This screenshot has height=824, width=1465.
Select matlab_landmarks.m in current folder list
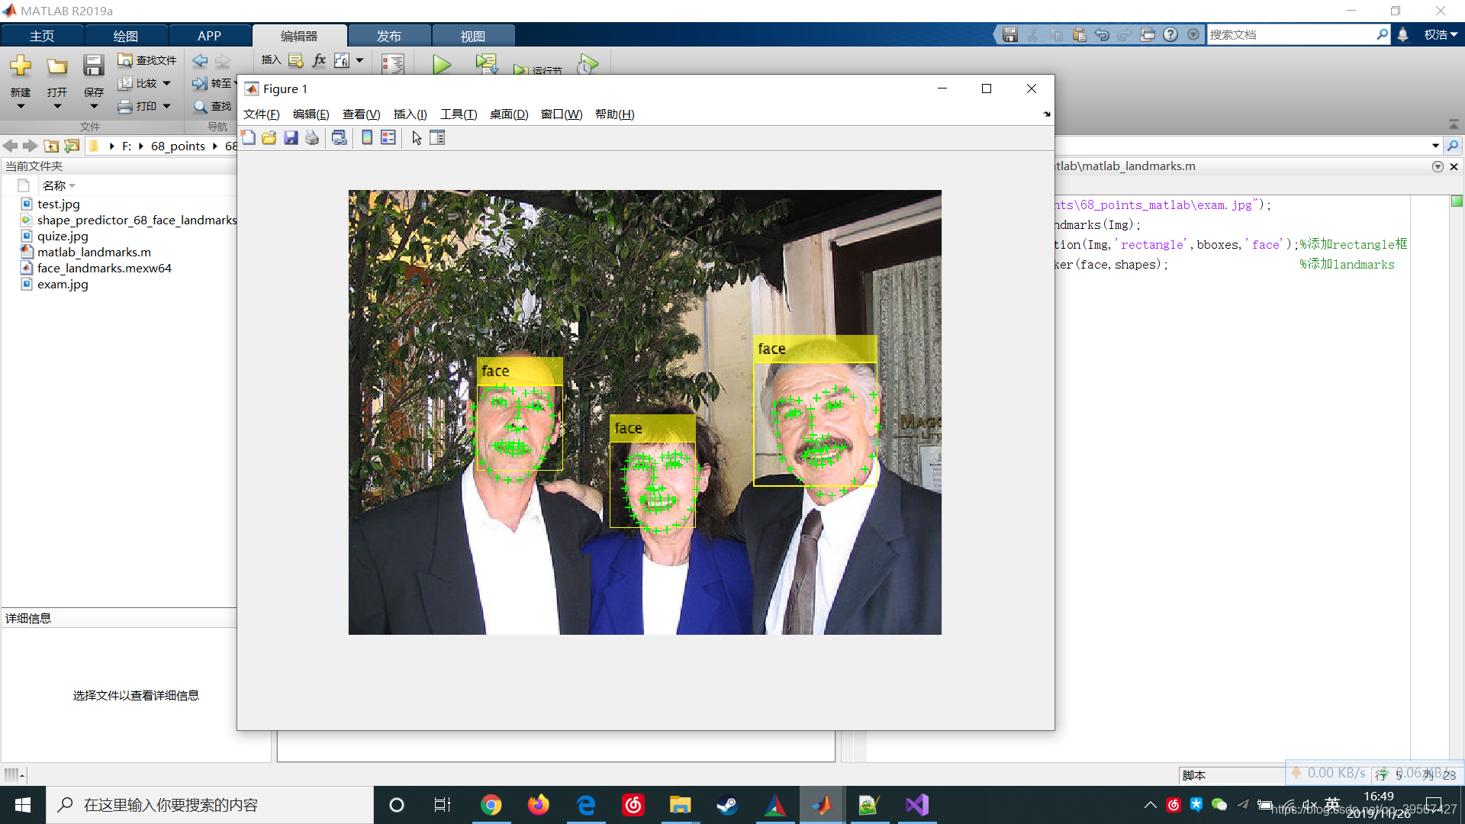[x=94, y=252]
